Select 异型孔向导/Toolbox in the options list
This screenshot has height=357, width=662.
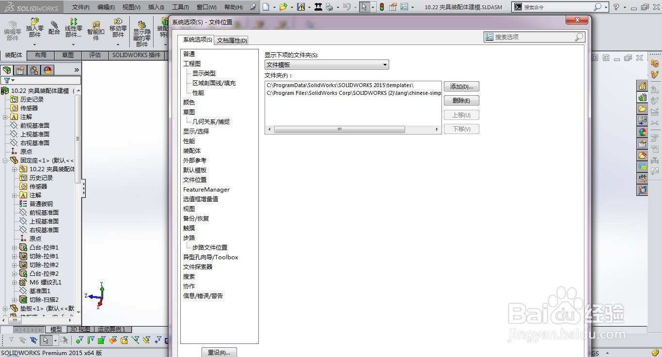pyautogui.click(x=210, y=257)
